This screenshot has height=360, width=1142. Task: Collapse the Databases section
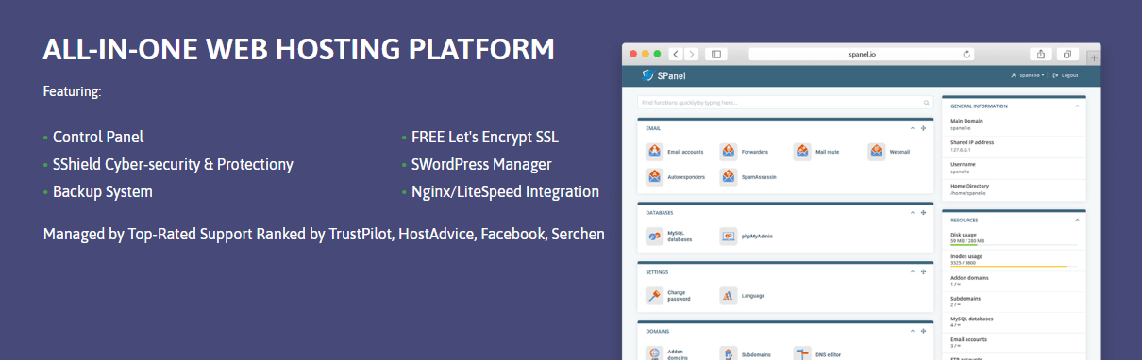912,213
